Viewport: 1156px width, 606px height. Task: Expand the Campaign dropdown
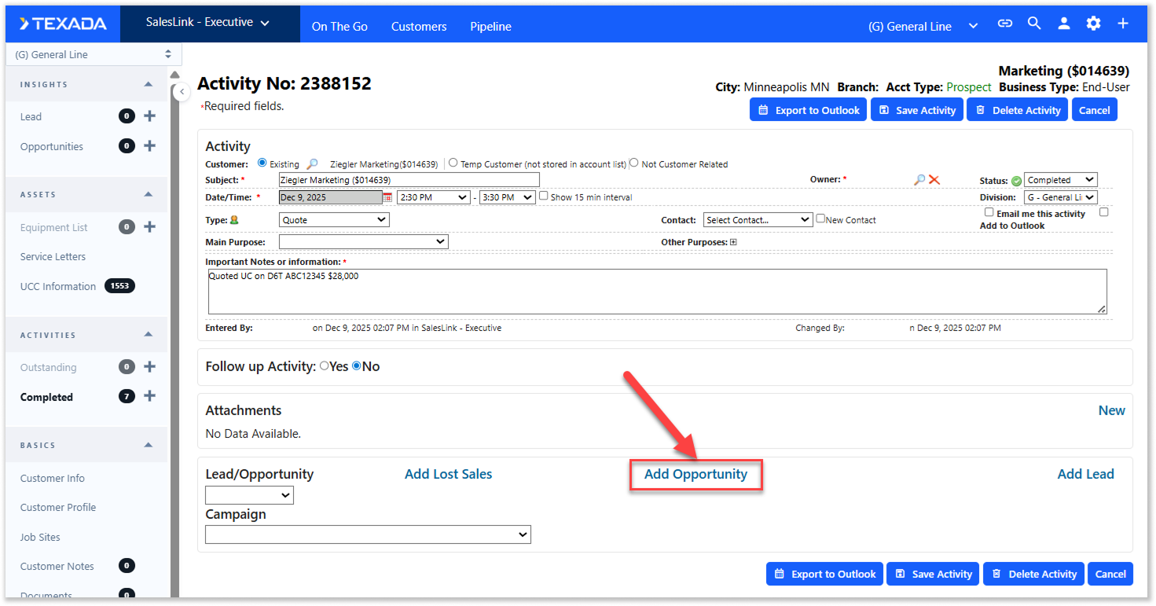[368, 534]
